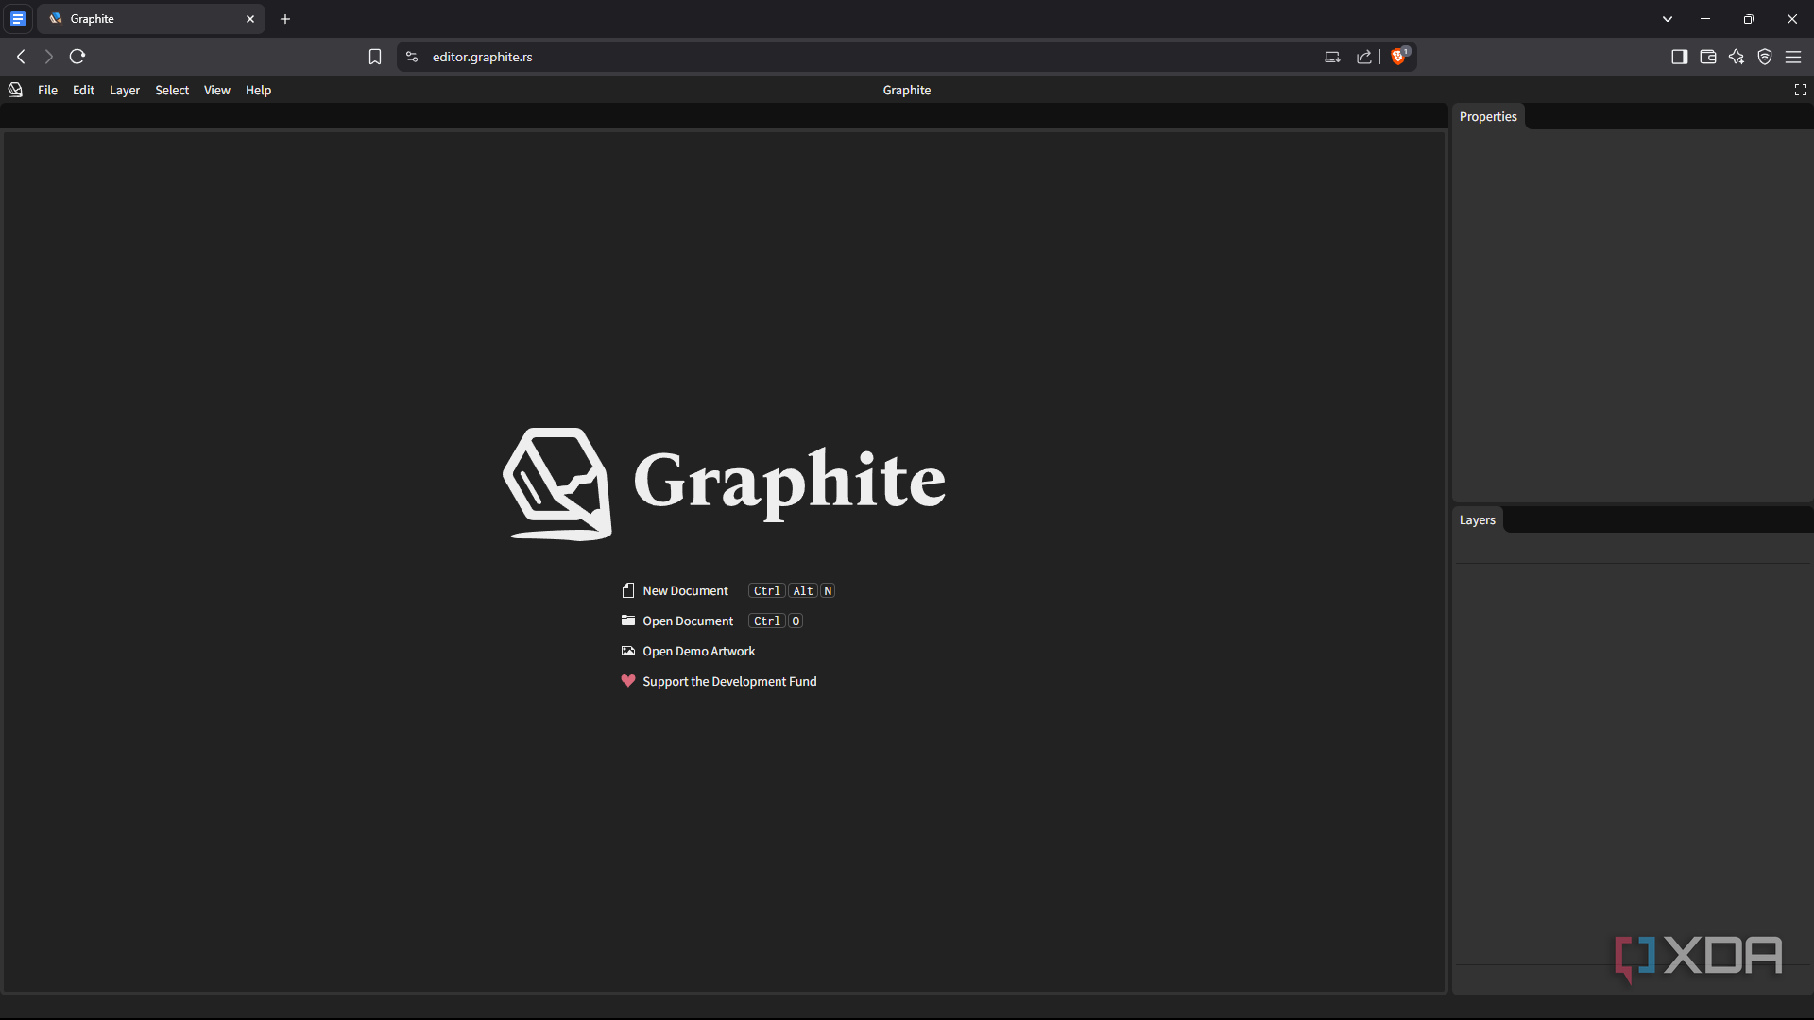Screen dimensions: 1814x1020
Task: Reload the current page
Action: point(77,57)
